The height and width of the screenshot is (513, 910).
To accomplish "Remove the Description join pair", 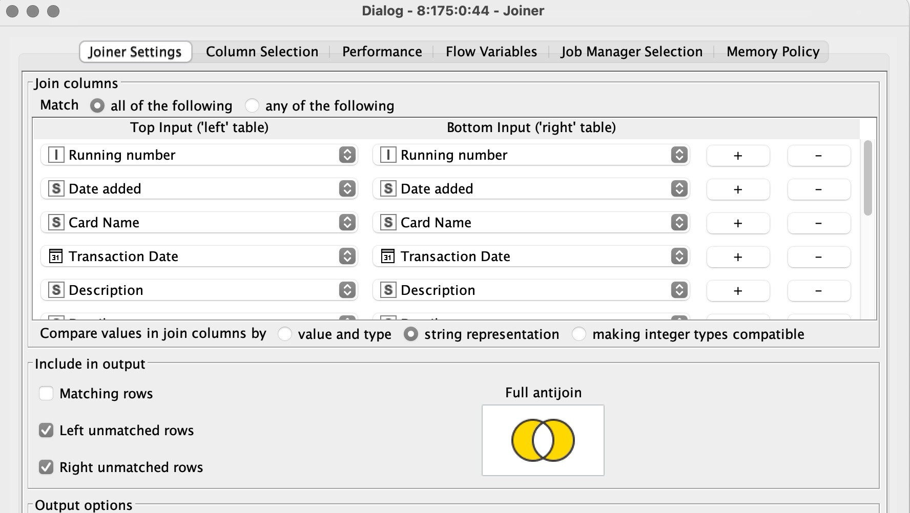I will [818, 290].
